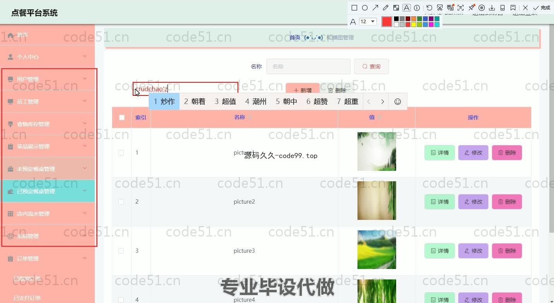Collapse the 订单管理 sidebar menu
The image size is (554, 303).
[x=48, y=259]
